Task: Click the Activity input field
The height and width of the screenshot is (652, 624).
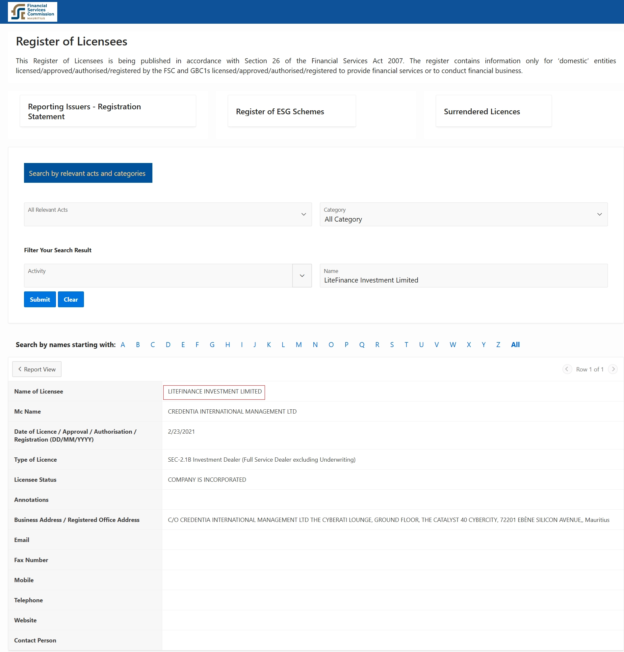Action: [x=158, y=275]
